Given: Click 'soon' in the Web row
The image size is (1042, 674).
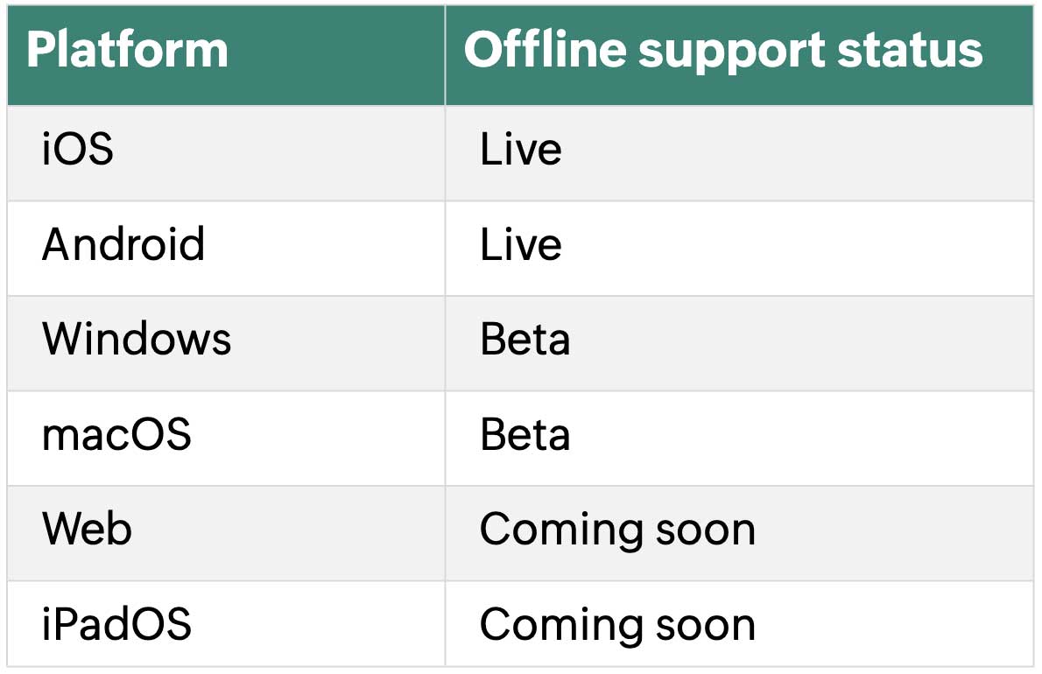Looking at the screenshot, I should tap(706, 530).
